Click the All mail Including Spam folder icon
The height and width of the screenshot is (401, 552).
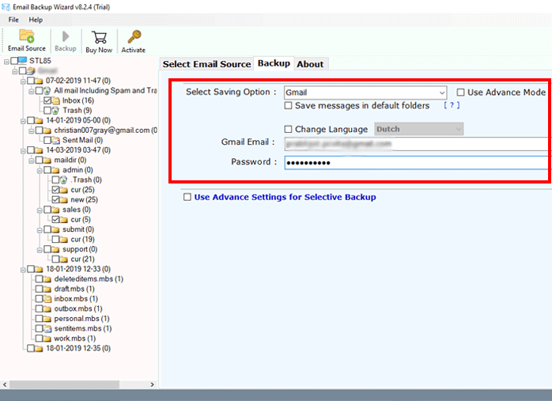click(47, 91)
